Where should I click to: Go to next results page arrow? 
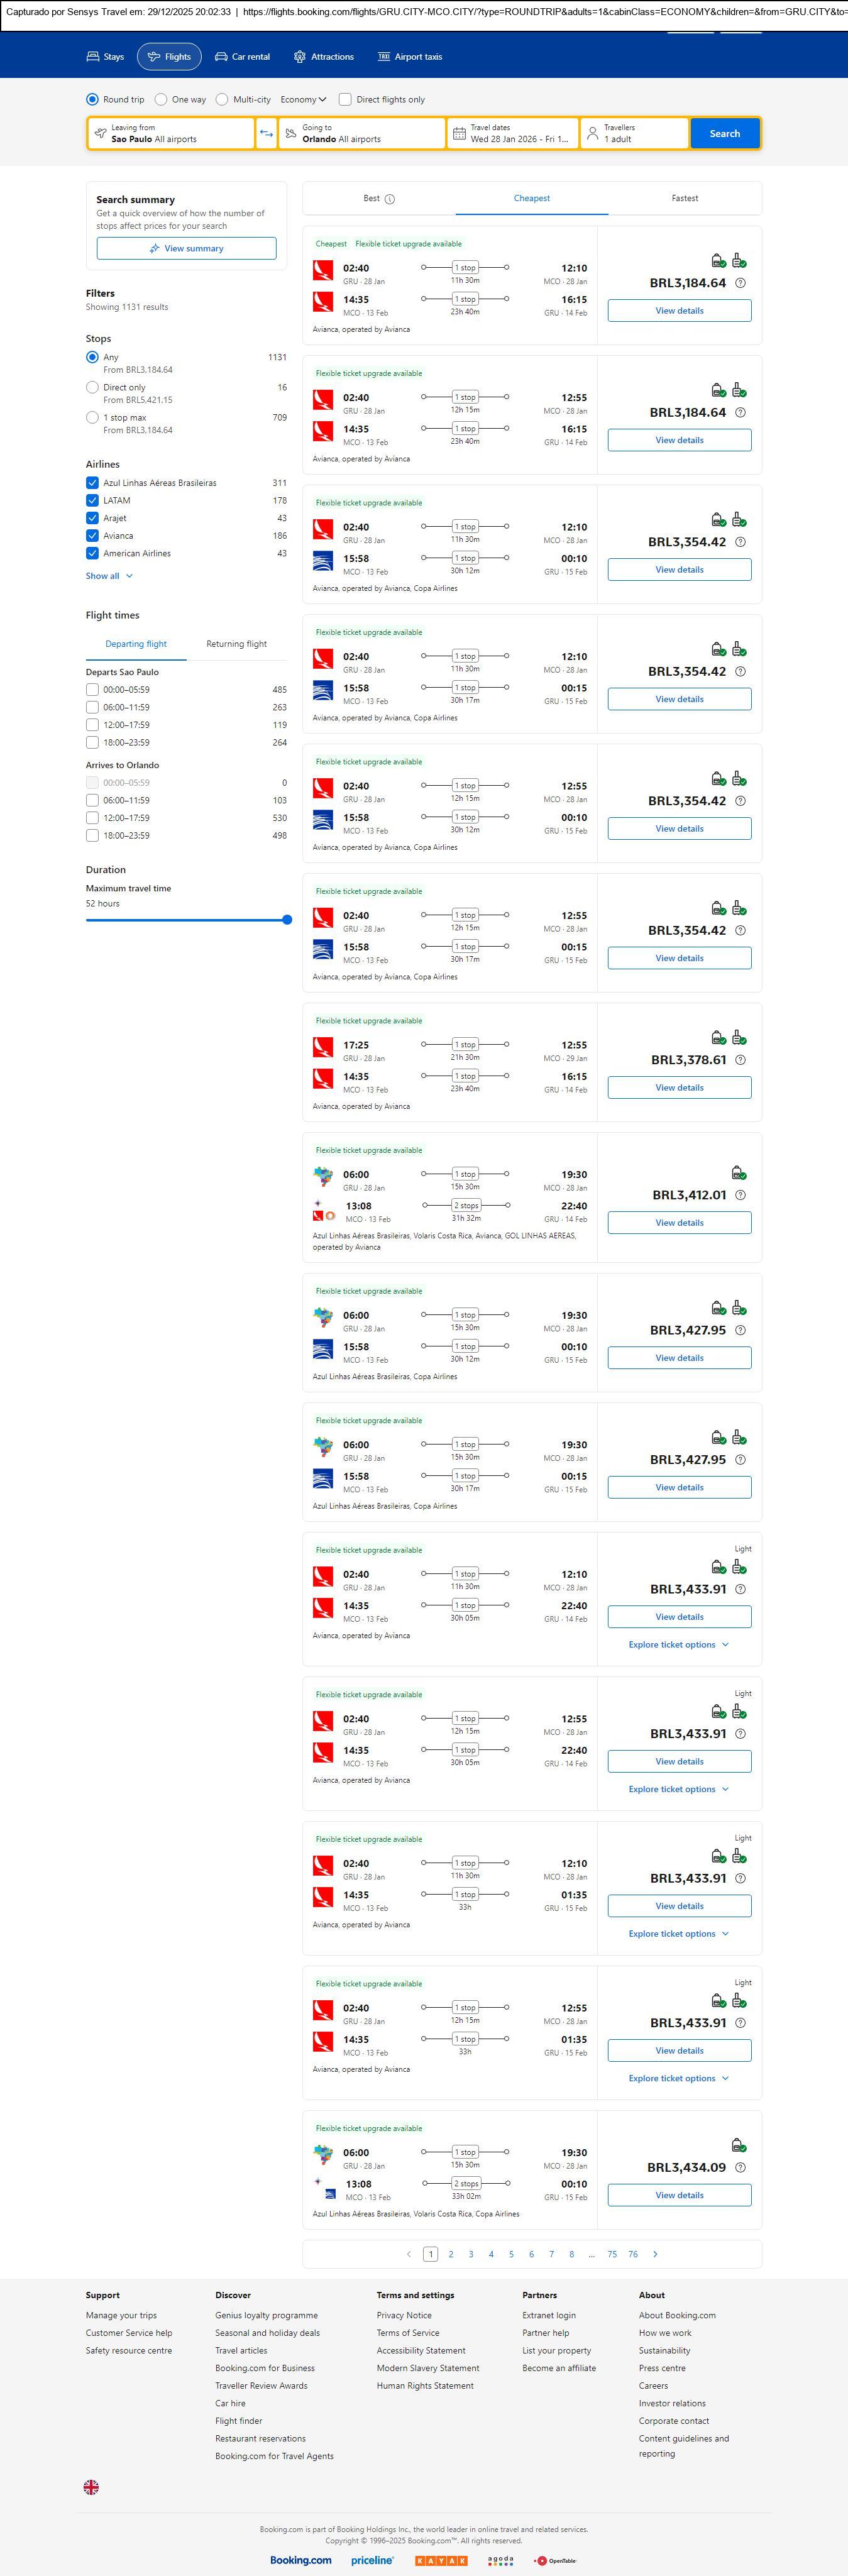(655, 2254)
